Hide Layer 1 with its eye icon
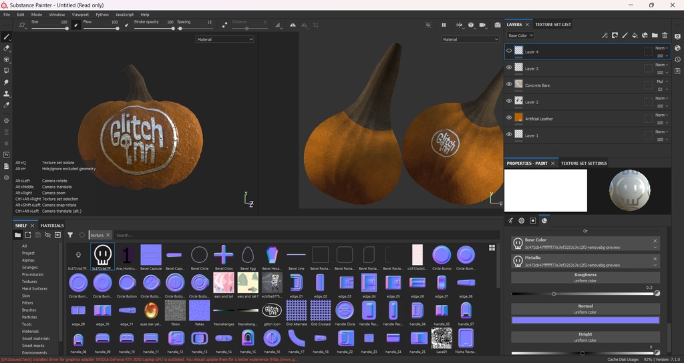 click(x=508, y=135)
